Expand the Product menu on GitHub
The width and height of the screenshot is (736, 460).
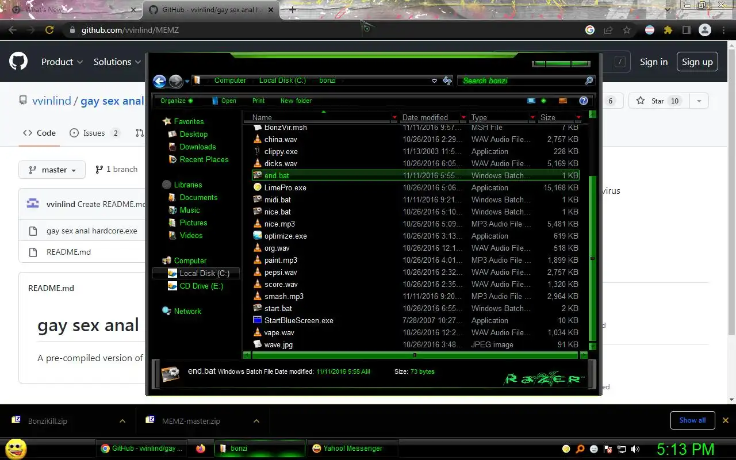(62, 62)
